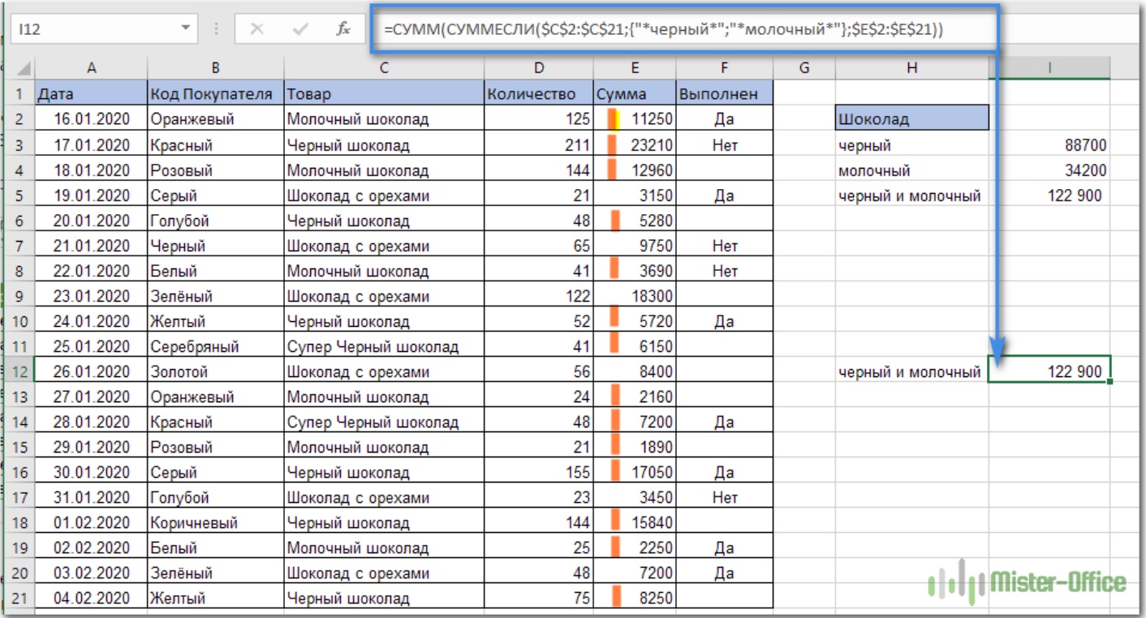
Task: Open the Name Box dropdown arrow
Action: 187,28
